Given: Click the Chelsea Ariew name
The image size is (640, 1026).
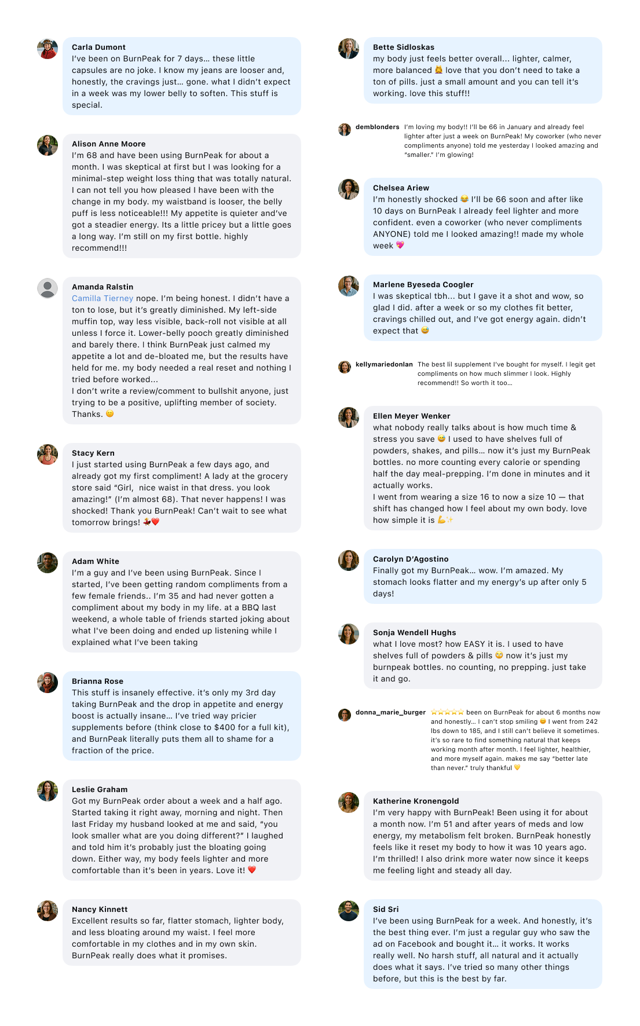Looking at the screenshot, I should pos(401,188).
